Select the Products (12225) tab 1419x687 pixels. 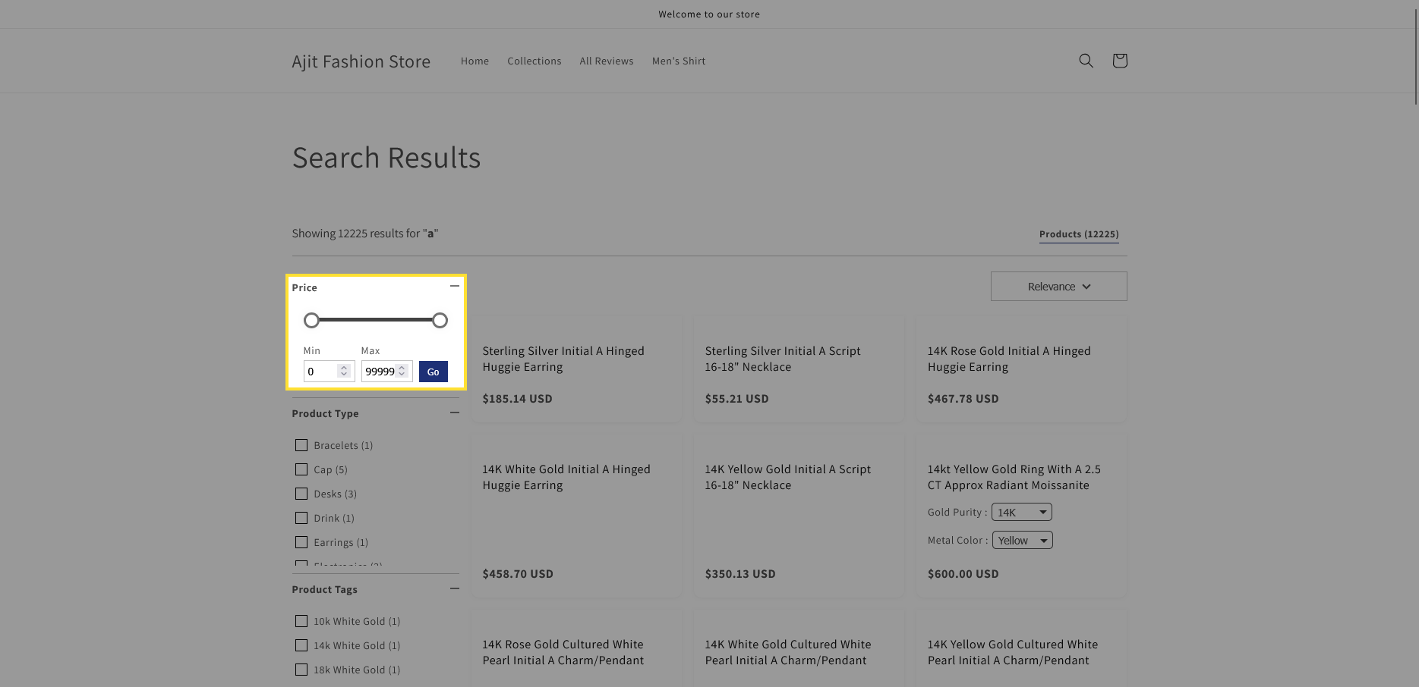(1078, 234)
